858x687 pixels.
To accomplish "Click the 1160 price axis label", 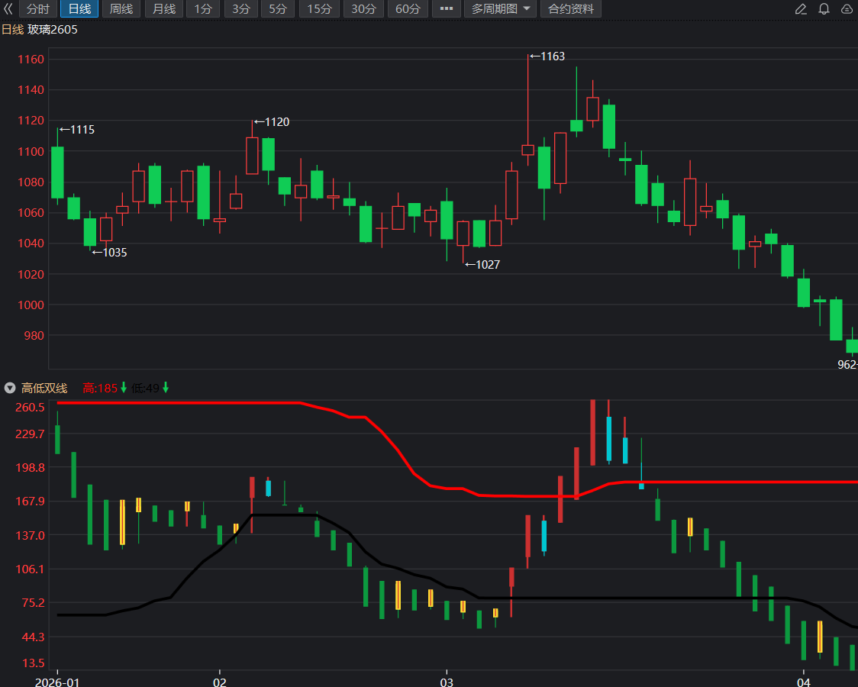I will 31,59.
